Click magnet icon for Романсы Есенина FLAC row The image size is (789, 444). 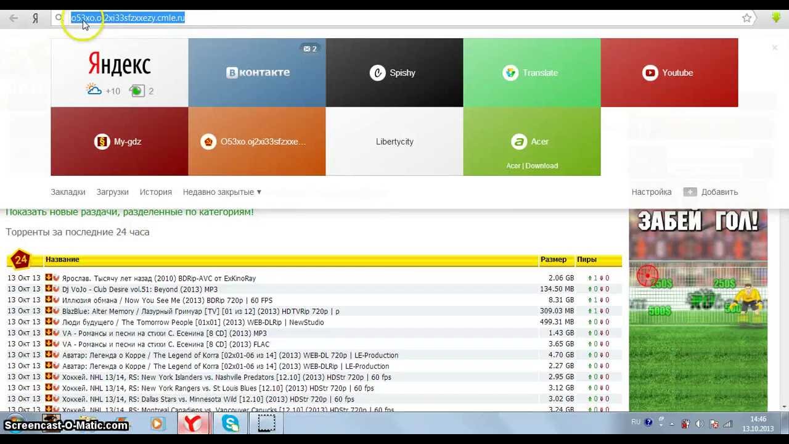click(56, 344)
